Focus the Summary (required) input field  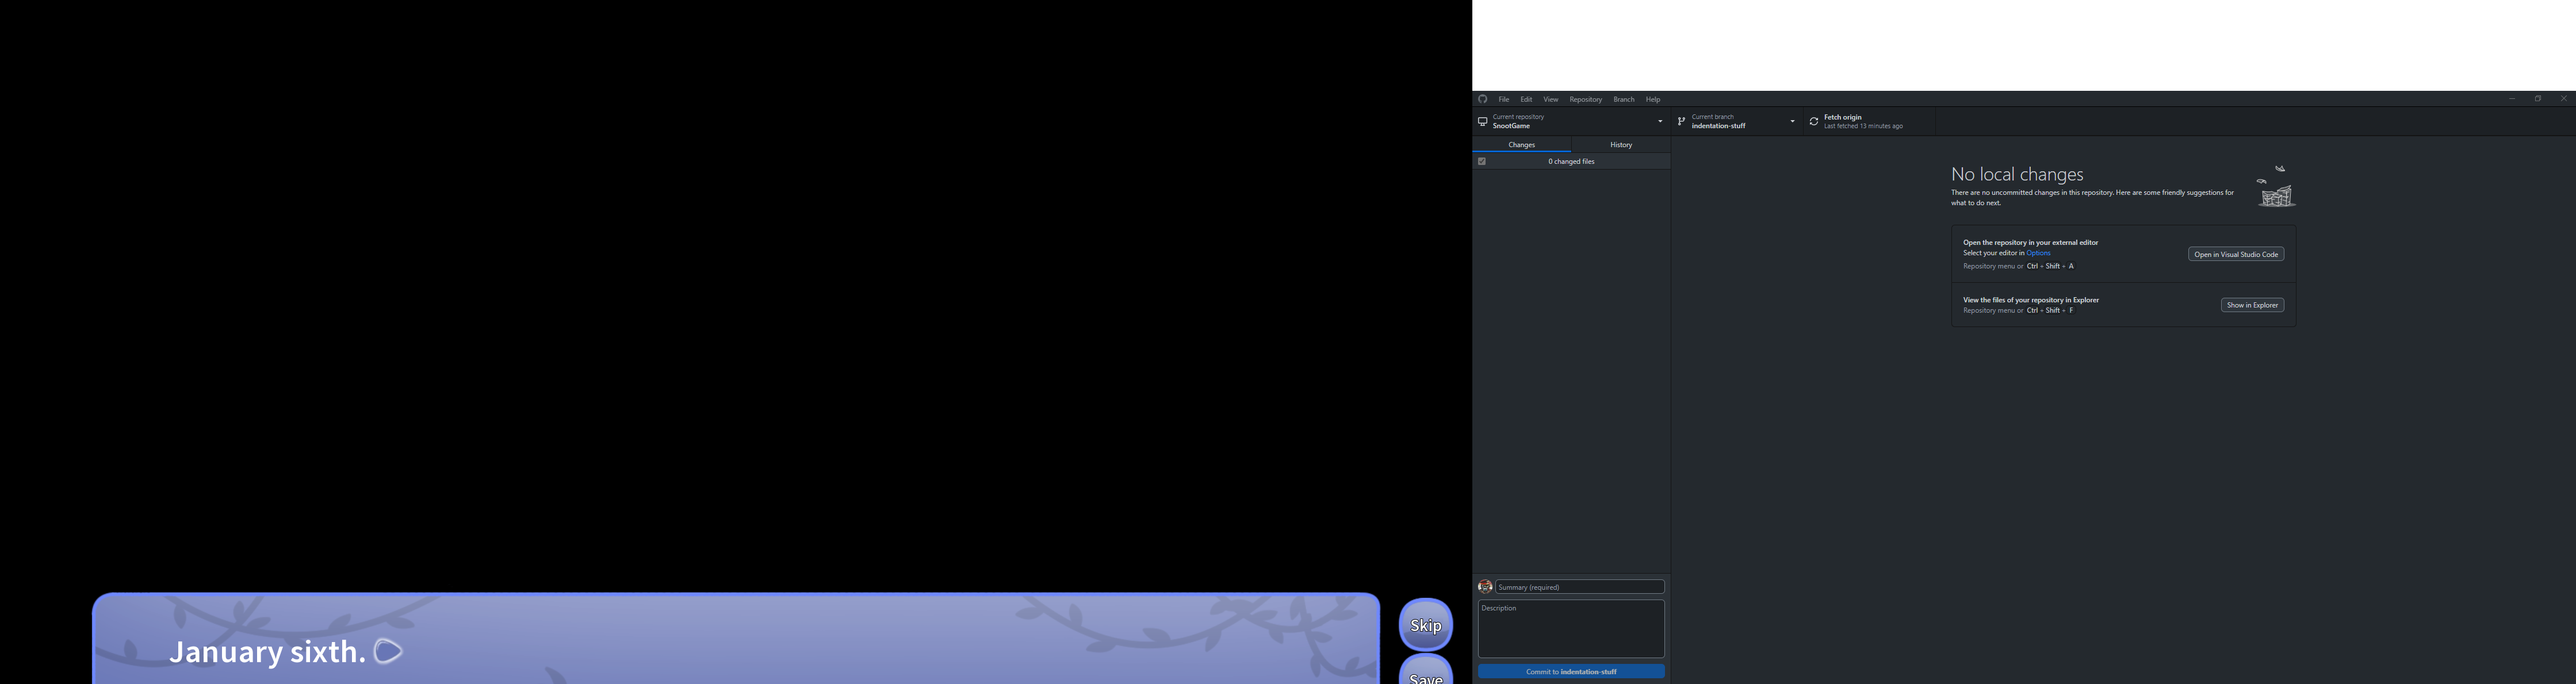(x=1580, y=587)
